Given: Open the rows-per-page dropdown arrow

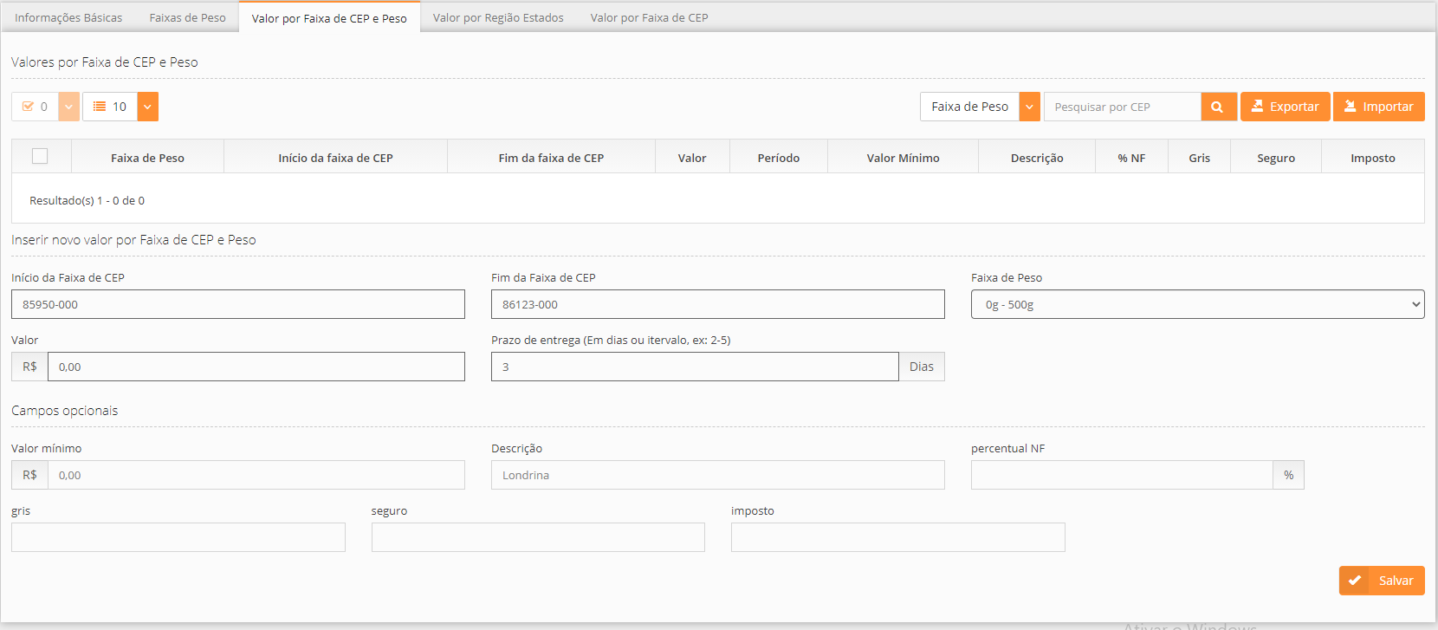Looking at the screenshot, I should 148,107.
